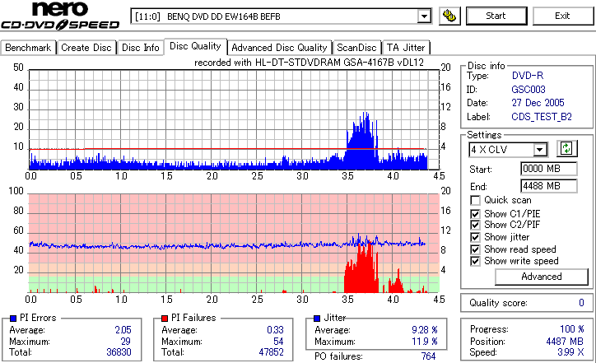The height and width of the screenshot is (363, 596).
Task: Toggle Show write speed checkbox
Action: pos(475,261)
